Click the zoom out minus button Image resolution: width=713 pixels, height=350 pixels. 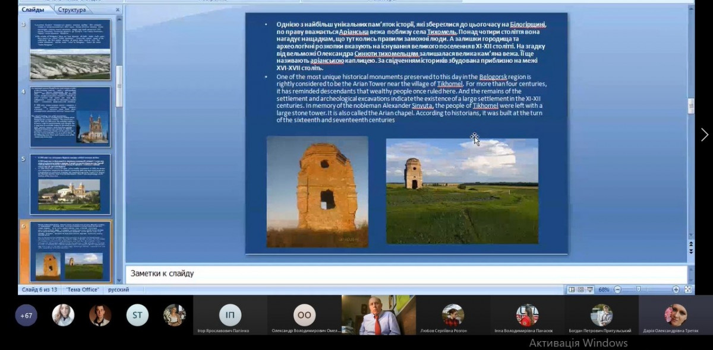pos(617,289)
